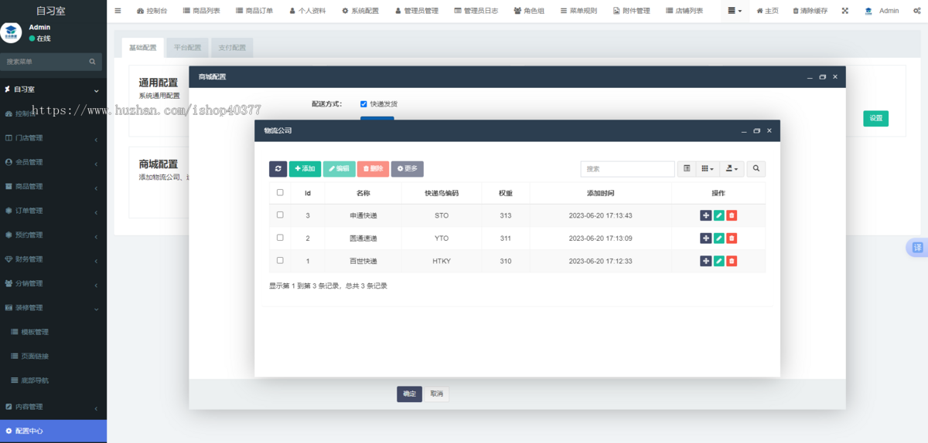Expand 内容管理 sidebar menu
The width and height of the screenshot is (928, 443).
53,407
